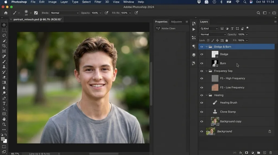This screenshot has height=155, width=278.
Task: Toggle visibility of Healing group
Action: pyautogui.click(x=202, y=95)
